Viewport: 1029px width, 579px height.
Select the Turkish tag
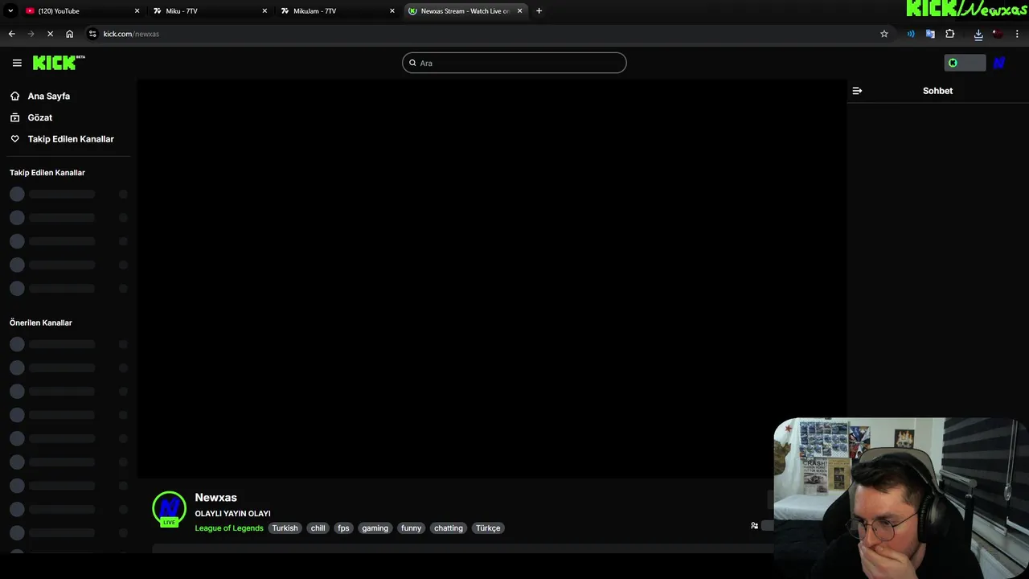[x=285, y=528]
